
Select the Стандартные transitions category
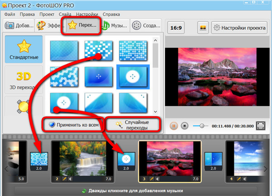coord(24,49)
